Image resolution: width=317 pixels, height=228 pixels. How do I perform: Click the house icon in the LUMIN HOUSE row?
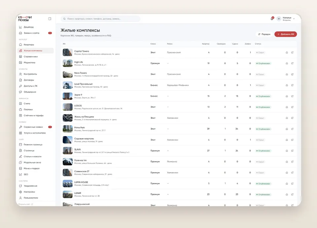point(287,184)
